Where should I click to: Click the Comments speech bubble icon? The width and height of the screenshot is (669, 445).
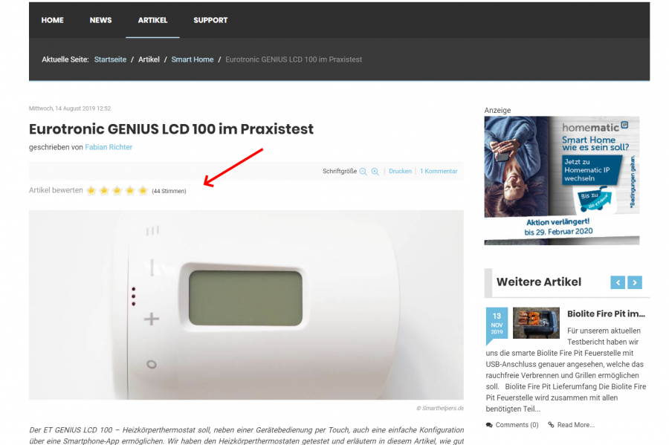coord(489,425)
